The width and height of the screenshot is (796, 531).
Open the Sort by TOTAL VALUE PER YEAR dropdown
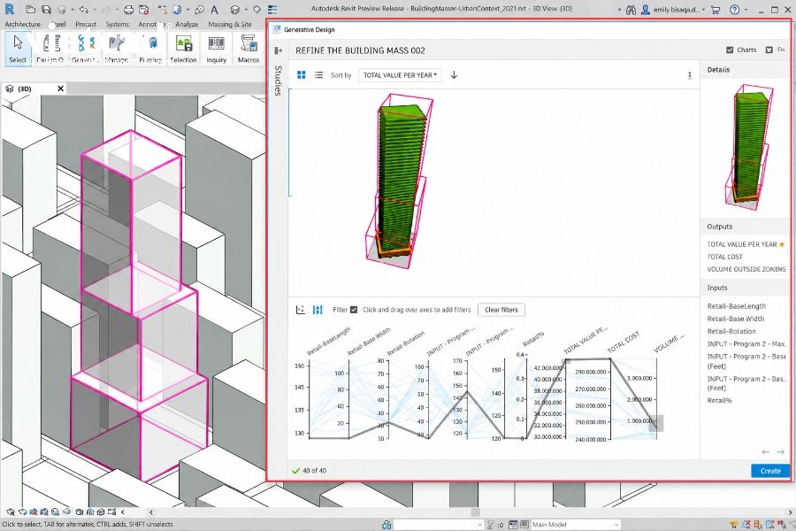400,75
